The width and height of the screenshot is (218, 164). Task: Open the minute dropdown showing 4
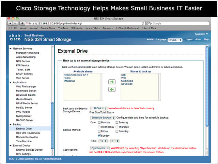click(115, 141)
